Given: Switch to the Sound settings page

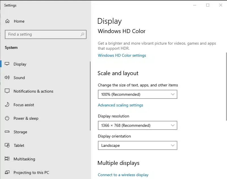Looking at the screenshot, I should [19, 78].
